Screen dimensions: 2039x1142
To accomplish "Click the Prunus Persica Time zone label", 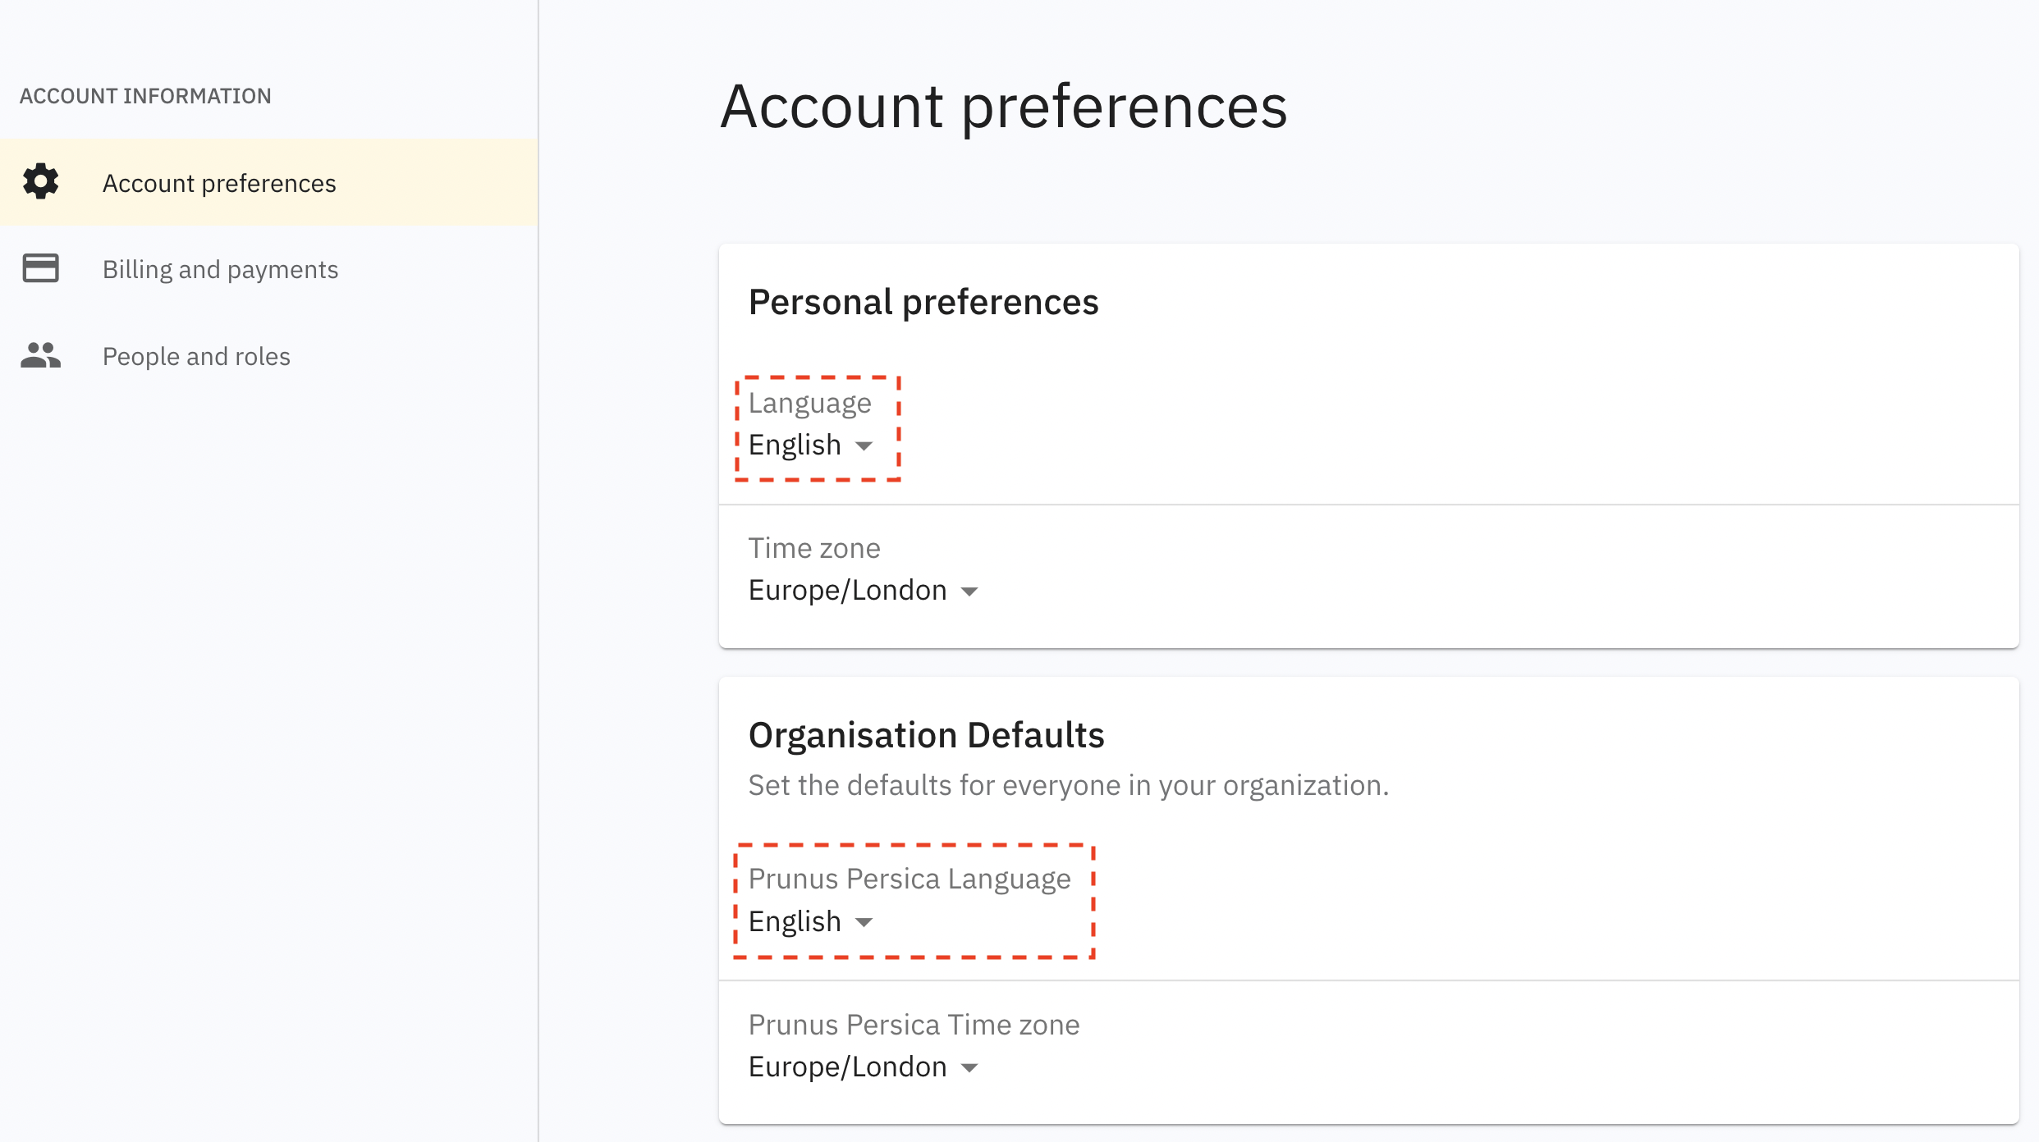I will 914,1025.
